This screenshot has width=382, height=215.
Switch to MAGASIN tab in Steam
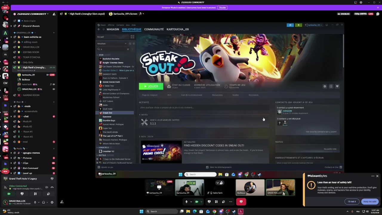click(113, 29)
